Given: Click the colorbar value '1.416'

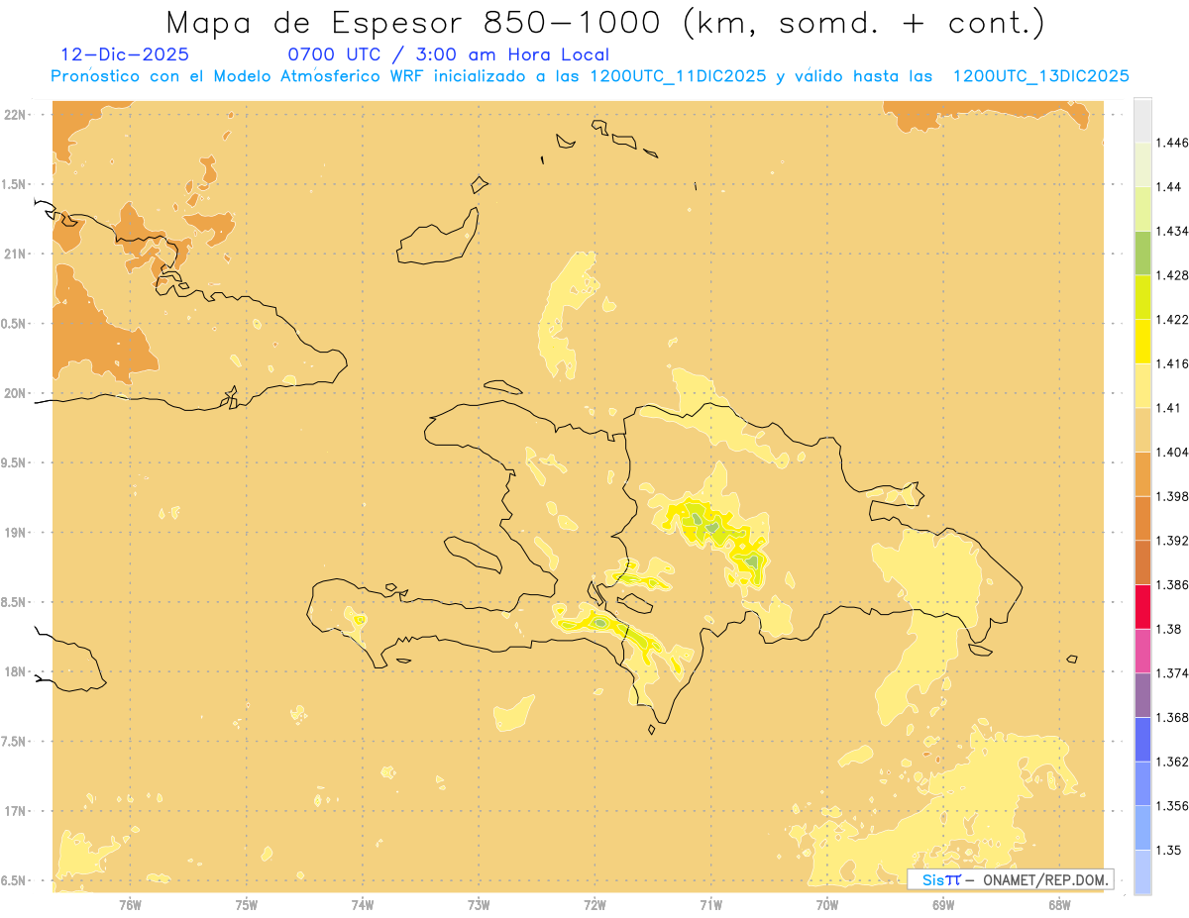Looking at the screenshot, I should pyautogui.click(x=1172, y=363).
